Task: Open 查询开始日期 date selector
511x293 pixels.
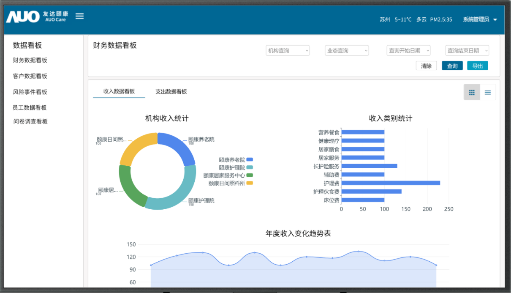Action: click(x=409, y=51)
